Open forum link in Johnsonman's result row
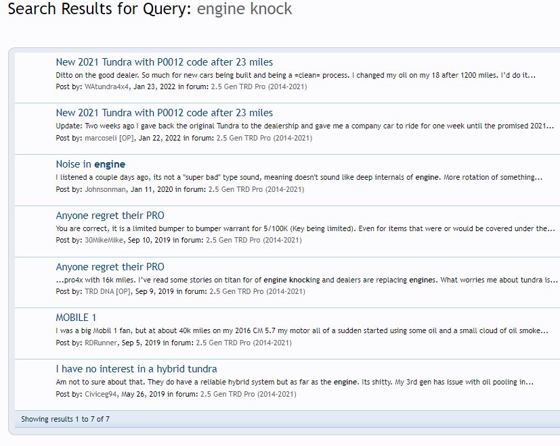Screen dimensions: 560x446 (256, 189)
